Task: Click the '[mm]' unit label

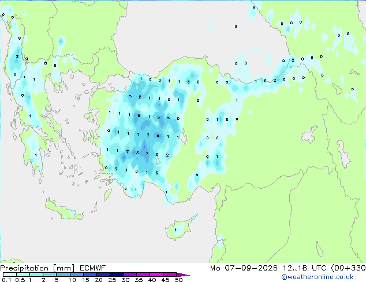Action: point(64,268)
